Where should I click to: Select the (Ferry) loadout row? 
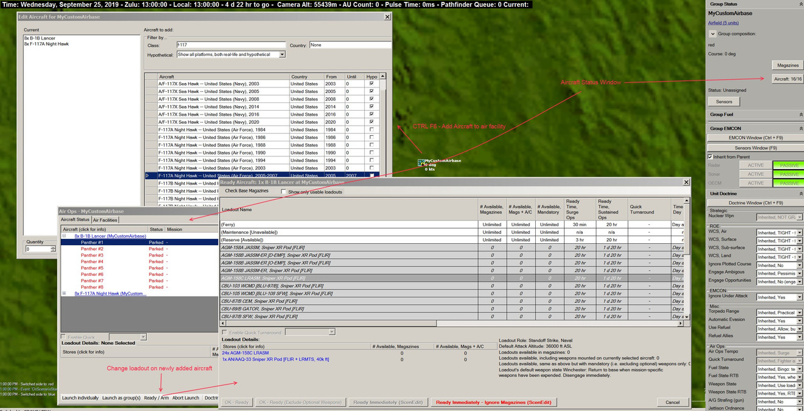point(452,224)
